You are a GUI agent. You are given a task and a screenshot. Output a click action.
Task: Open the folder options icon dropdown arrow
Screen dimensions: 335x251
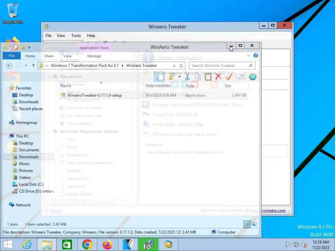[x=180, y=77]
